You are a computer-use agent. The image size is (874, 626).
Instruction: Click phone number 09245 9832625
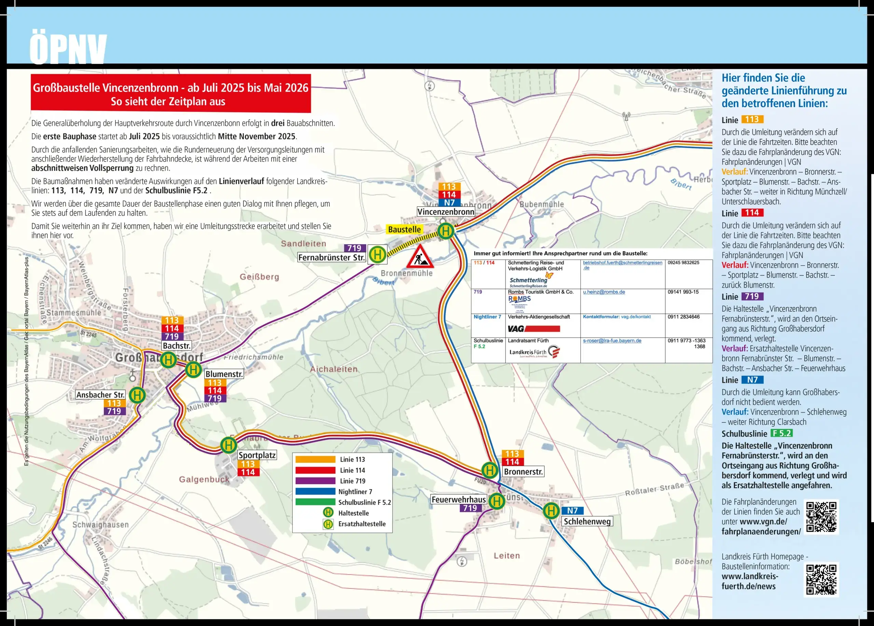tap(683, 263)
